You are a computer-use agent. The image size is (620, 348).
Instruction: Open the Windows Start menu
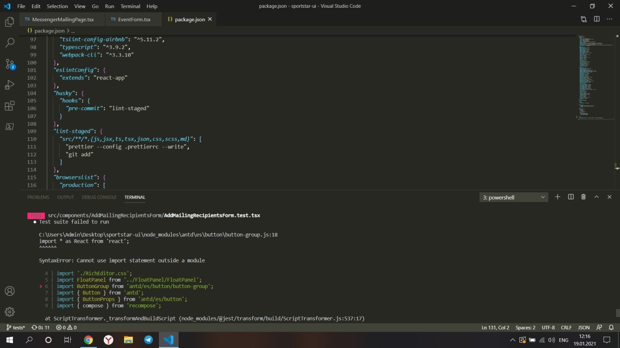coord(10,340)
